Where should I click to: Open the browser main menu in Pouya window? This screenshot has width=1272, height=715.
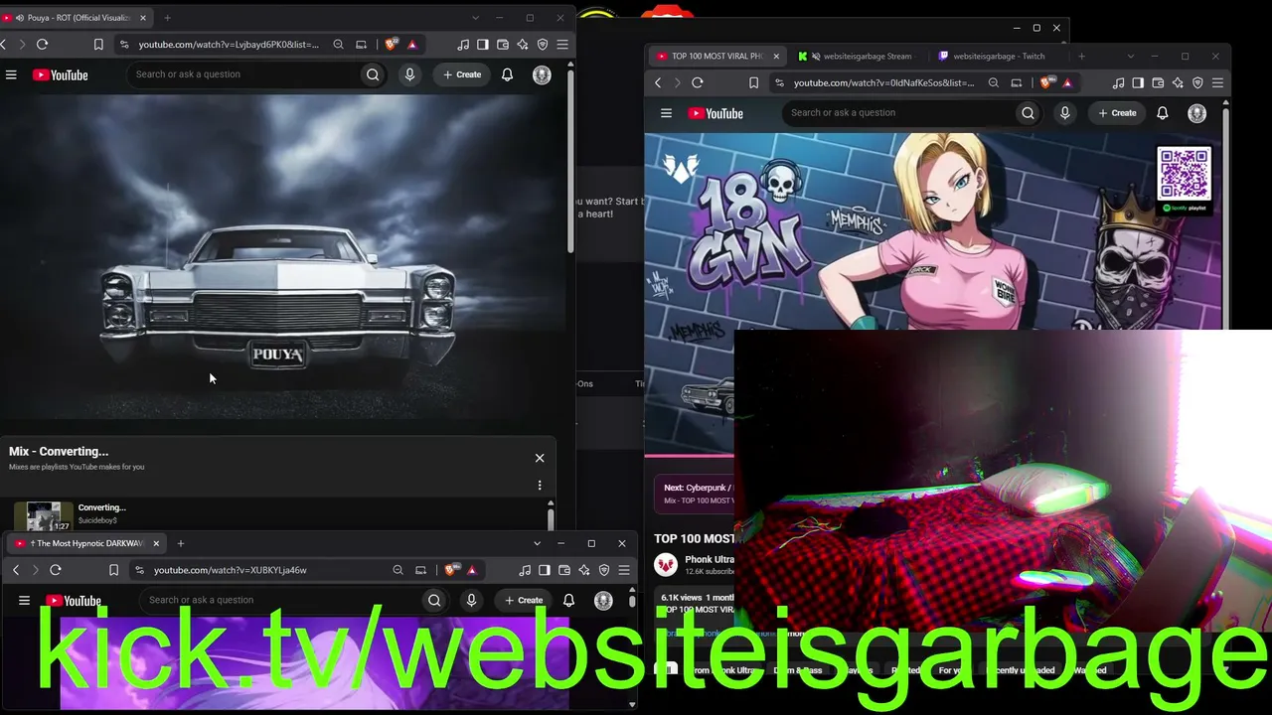click(x=562, y=44)
